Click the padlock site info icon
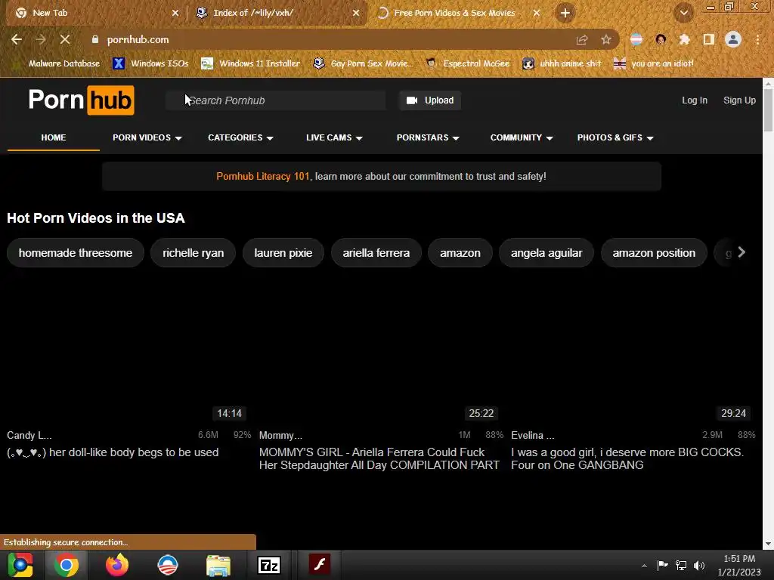 (x=95, y=39)
